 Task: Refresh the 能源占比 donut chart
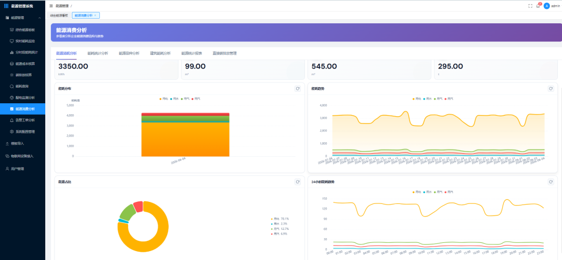(298, 182)
